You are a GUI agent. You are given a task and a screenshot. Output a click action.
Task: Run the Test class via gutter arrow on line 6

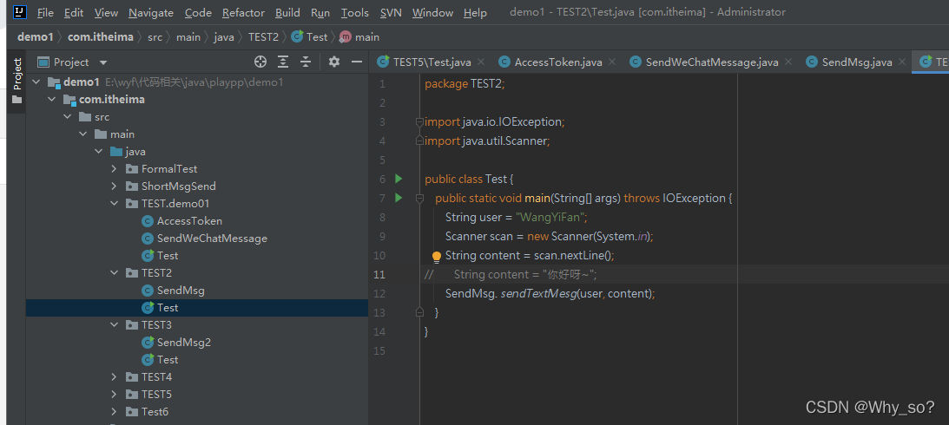[399, 179]
